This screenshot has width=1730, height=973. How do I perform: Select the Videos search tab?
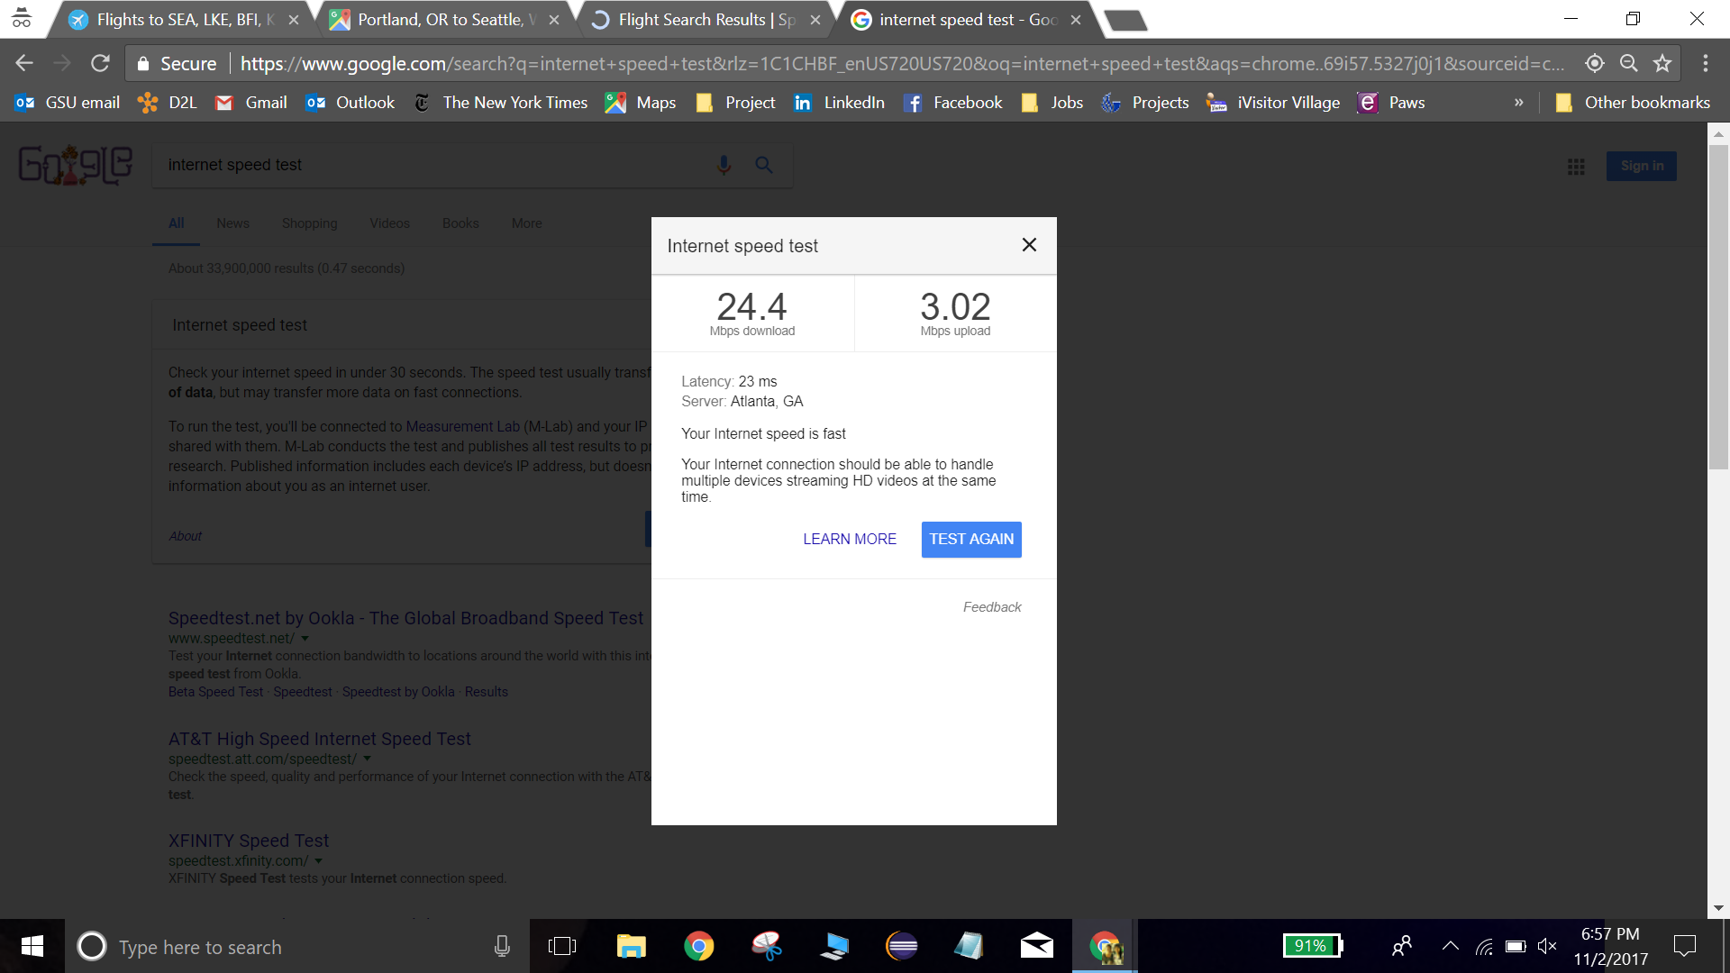(x=389, y=223)
